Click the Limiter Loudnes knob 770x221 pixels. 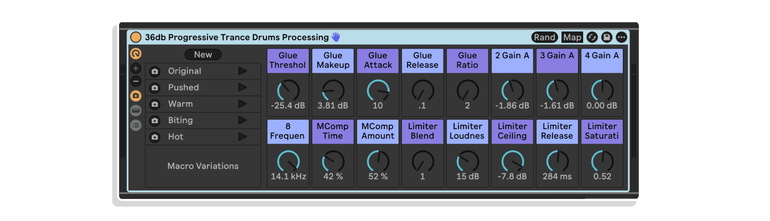point(468,161)
